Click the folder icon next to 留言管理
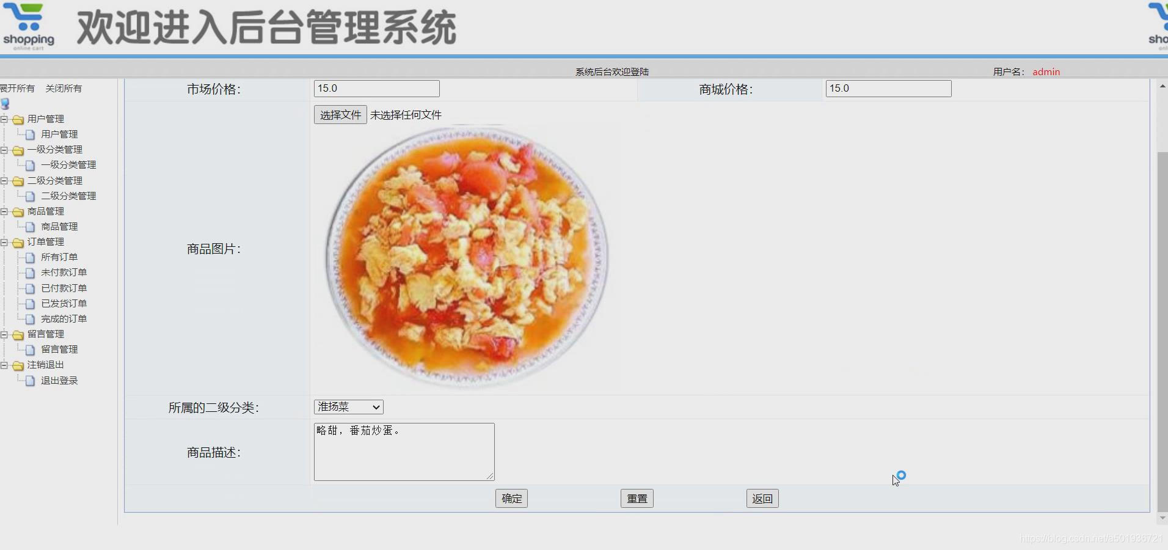This screenshot has height=550, width=1168. [18, 334]
